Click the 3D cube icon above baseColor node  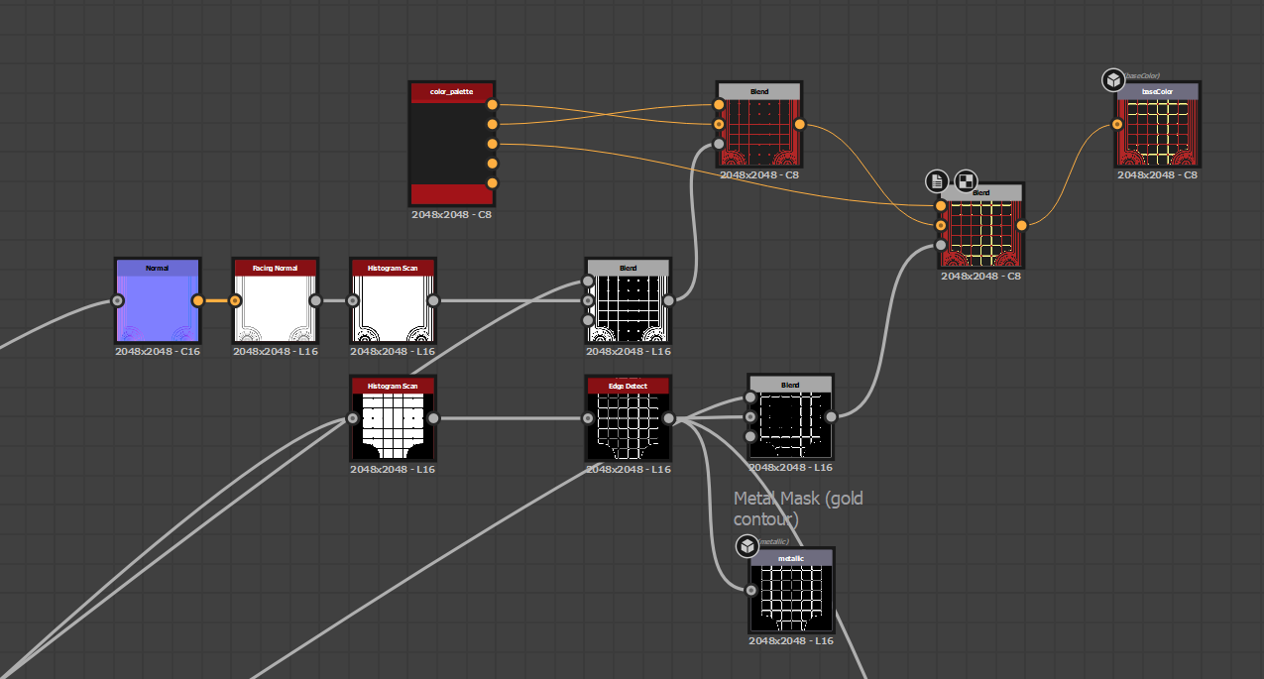coord(1112,80)
